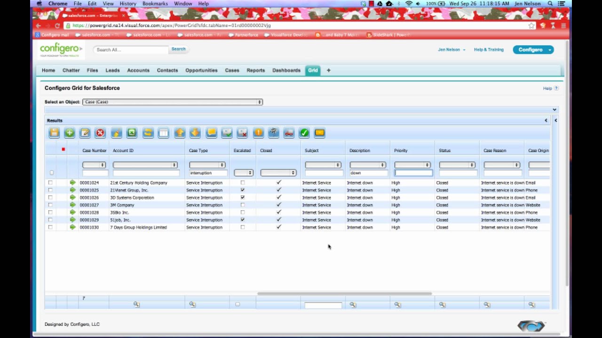Click the red X Delete toolbar icon
This screenshot has width=602, height=338.
(x=100, y=133)
